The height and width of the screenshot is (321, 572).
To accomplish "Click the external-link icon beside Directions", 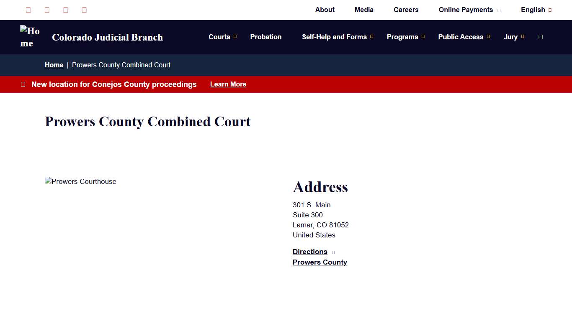I will [333, 252].
